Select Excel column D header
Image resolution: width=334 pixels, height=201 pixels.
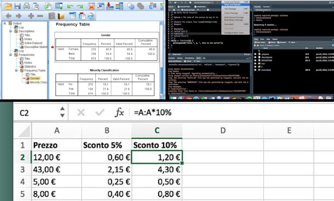(x=223, y=130)
